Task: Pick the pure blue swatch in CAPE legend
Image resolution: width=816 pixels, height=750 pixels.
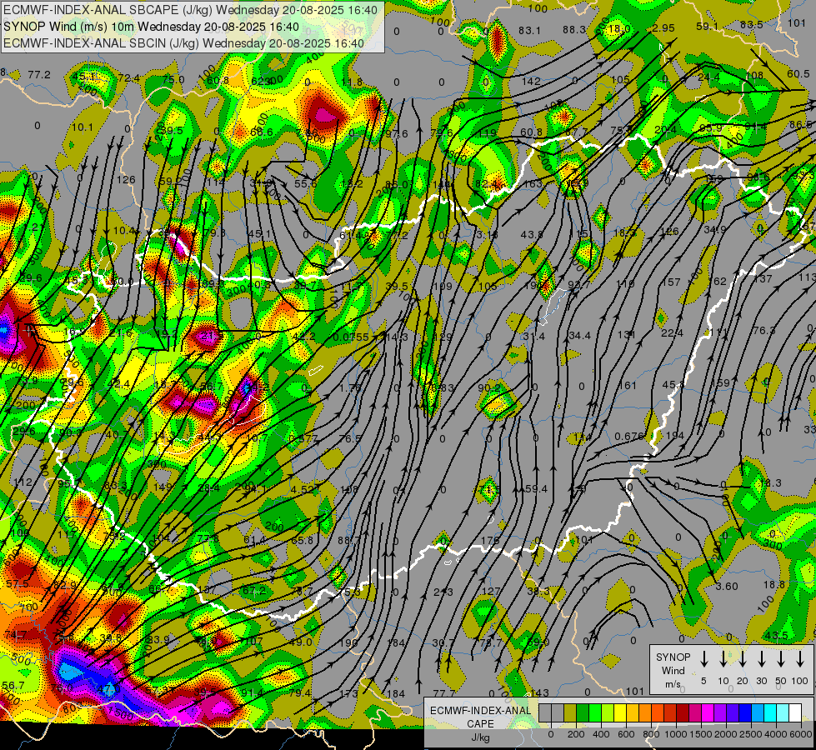Action: click(x=745, y=713)
